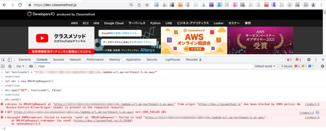Go back with the browser back arrow
This screenshot has width=326, height=131.
pos(4,5)
